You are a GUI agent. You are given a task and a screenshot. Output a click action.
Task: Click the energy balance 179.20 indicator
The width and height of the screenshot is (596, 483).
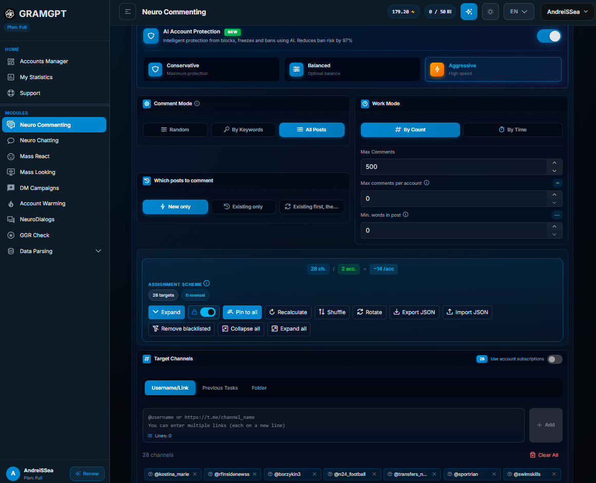(403, 12)
